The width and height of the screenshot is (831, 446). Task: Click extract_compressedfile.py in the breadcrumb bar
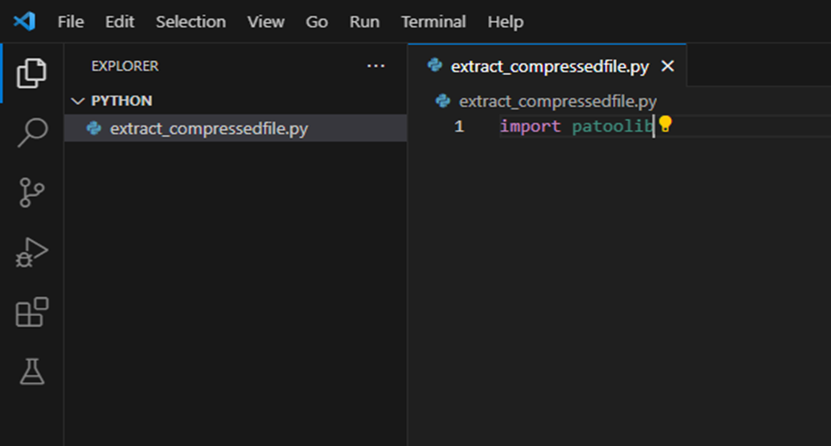tap(558, 102)
